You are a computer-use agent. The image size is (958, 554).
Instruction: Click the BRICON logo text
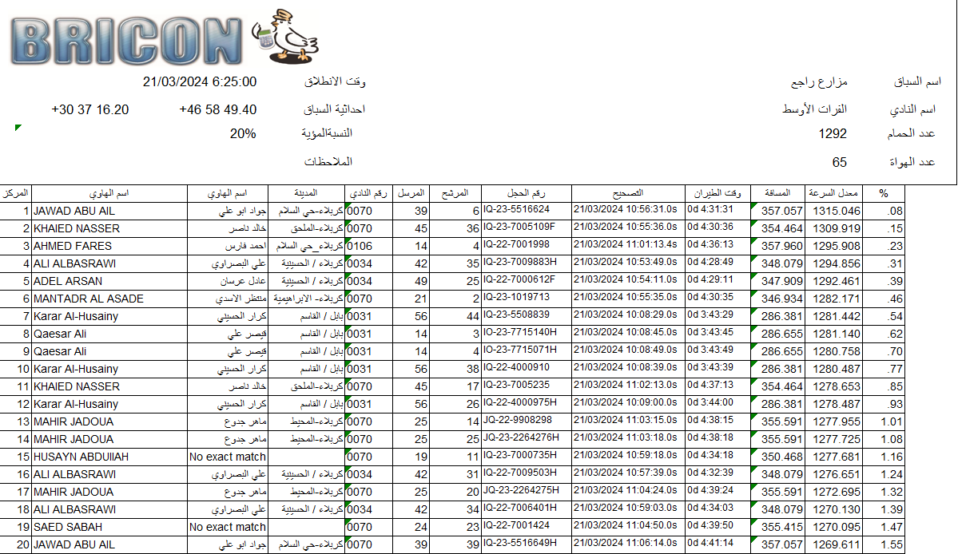128,40
